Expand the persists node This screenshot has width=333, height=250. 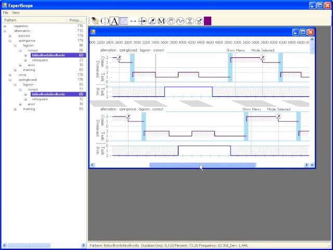(10, 36)
